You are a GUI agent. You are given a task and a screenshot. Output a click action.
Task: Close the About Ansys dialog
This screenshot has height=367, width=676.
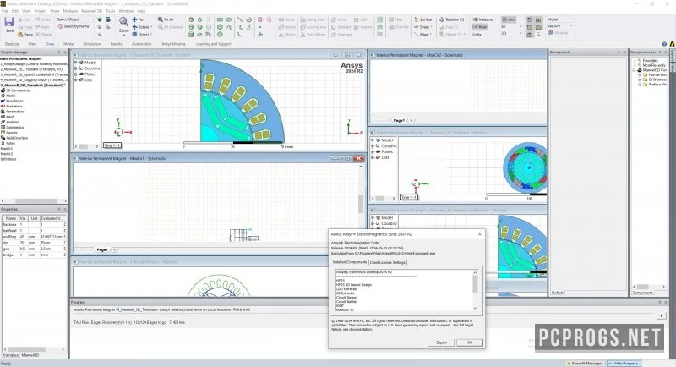point(479,233)
